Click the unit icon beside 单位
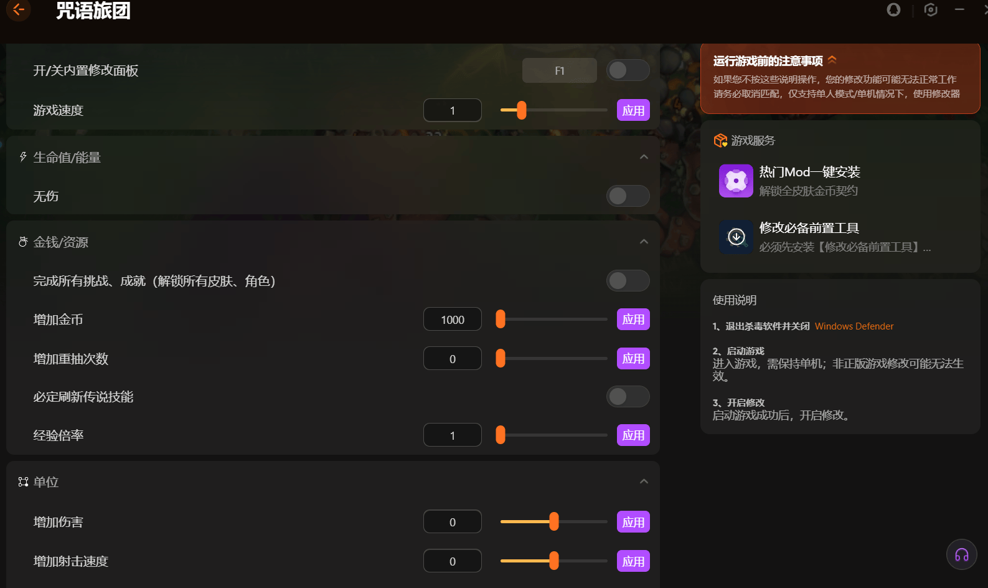 pos(23,481)
